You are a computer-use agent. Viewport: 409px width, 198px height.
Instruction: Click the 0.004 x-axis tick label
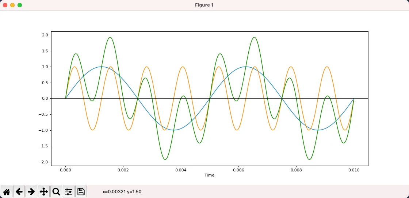tap(181, 170)
